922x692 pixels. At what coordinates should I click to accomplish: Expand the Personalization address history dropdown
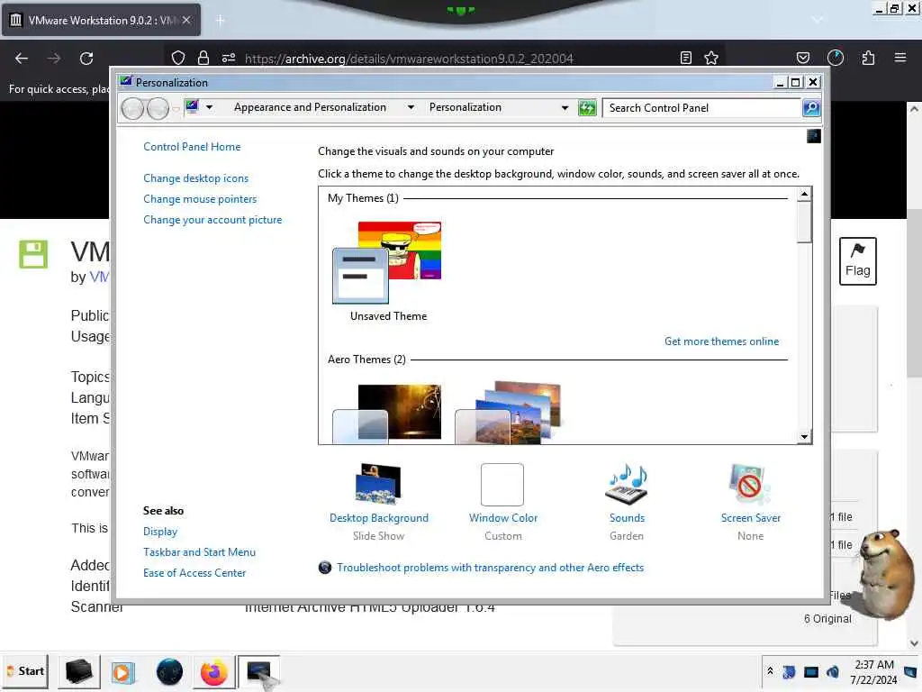[565, 108]
